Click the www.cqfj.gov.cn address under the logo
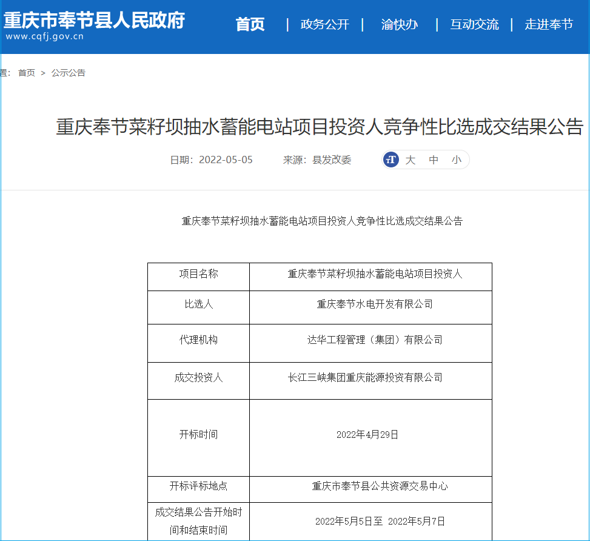Screen dimensions: 590x541 (x=45, y=37)
